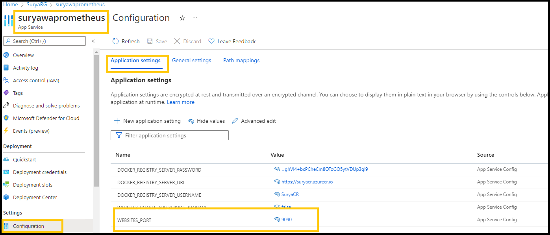Collapse the sidebar with the double chevron
The image size is (550, 235).
pos(93,41)
